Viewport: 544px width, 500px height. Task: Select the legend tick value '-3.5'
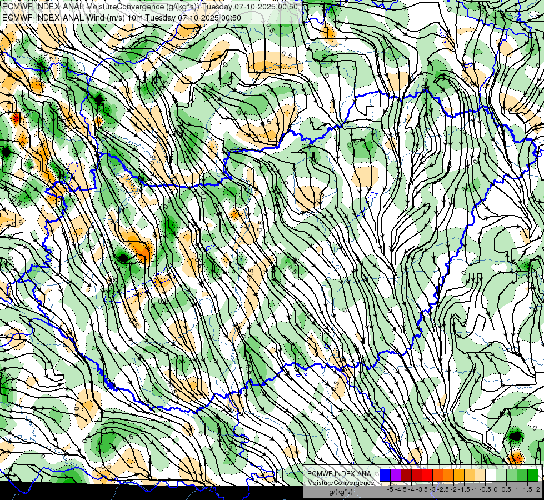tap(422, 489)
